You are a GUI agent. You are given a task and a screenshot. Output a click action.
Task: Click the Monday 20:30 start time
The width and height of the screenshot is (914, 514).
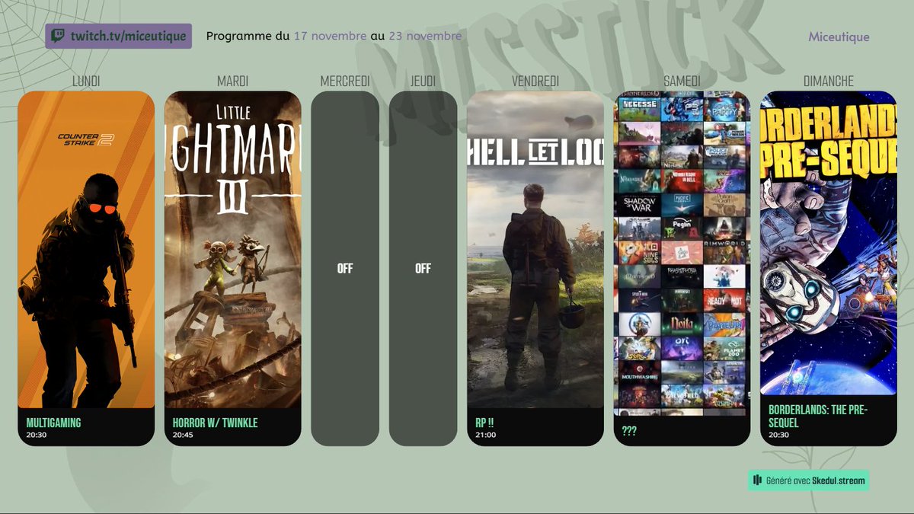click(37, 435)
